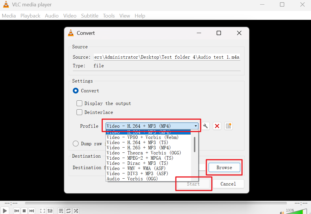The width and height of the screenshot is (311, 214).
Task: Choose Video - DIV3 + MP3 (ASF) profile
Action: click(x=148, y=173)
